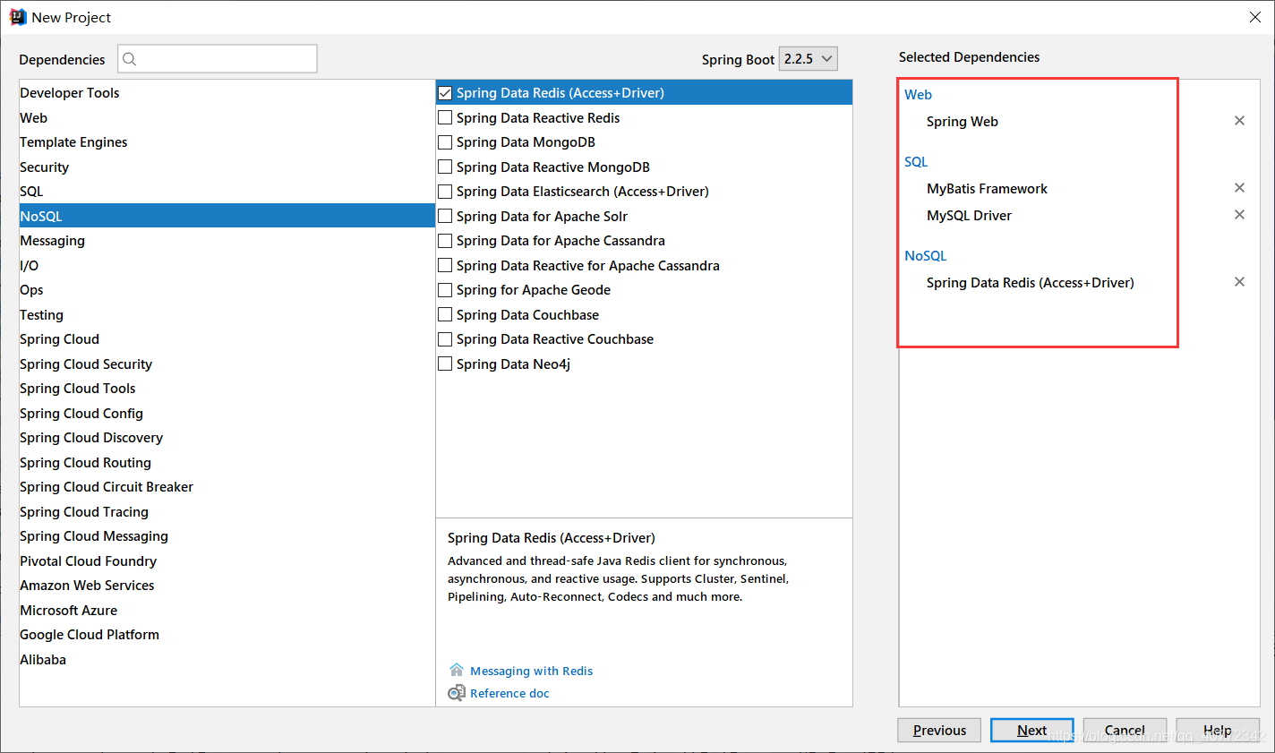This screenshot has height=753, width=1275.
Task: Choose the Ops category
Action: point(227,290)
